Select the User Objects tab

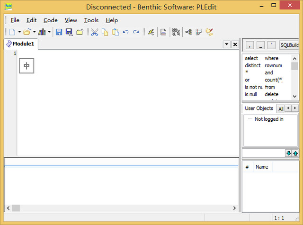258,108
